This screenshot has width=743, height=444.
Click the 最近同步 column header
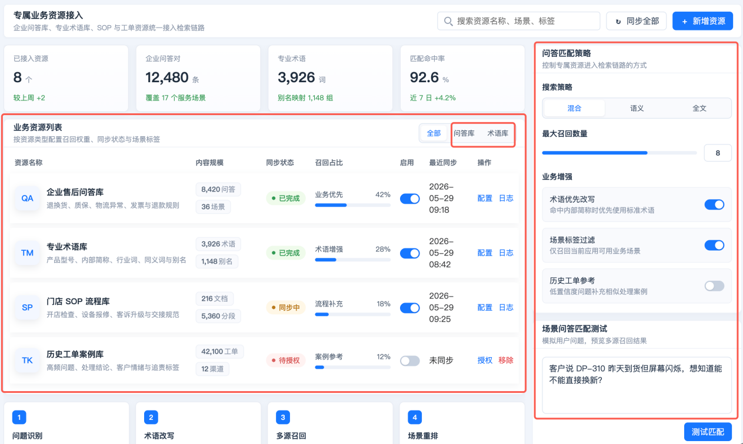[x=443, y=163]
